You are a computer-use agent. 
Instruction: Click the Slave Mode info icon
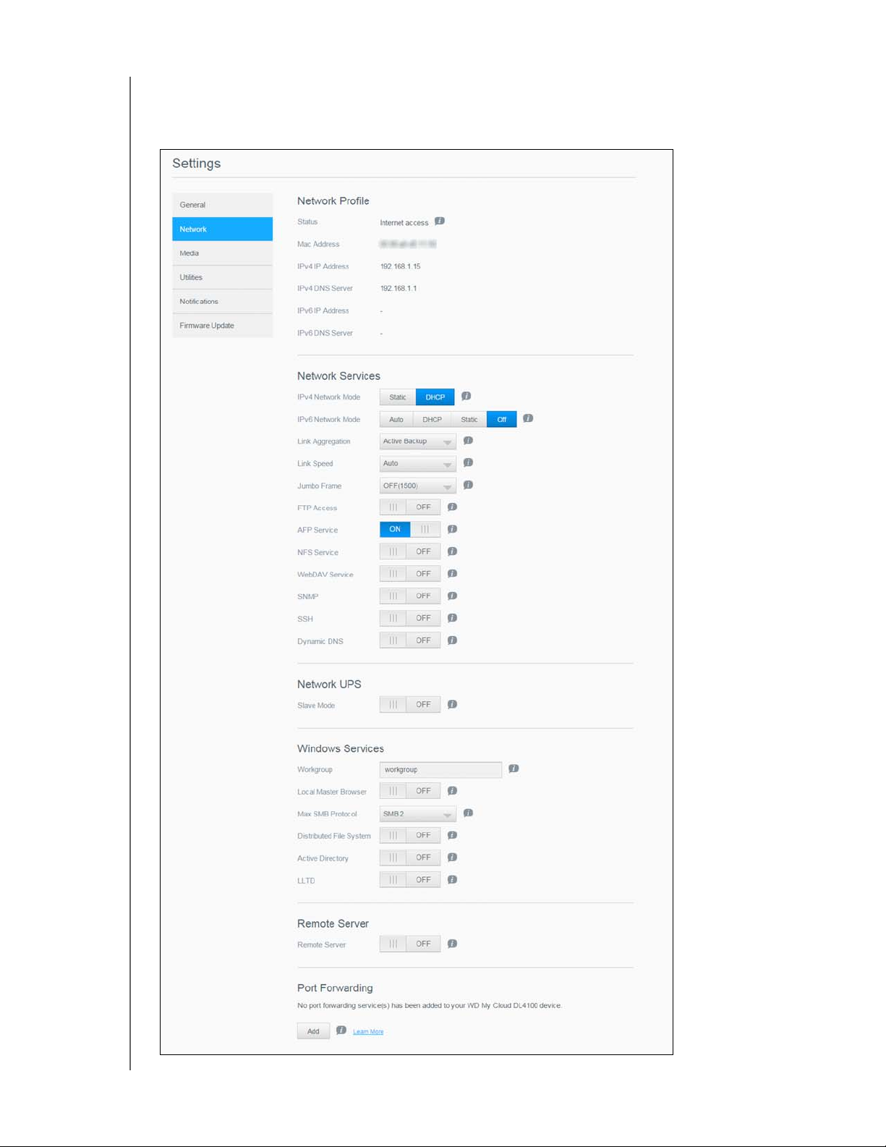[x=452, y=704]
